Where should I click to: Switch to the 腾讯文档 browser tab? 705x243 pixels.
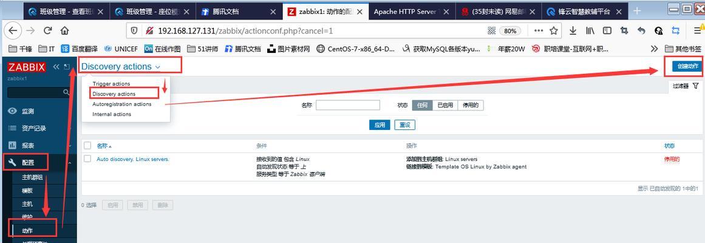[239, 12]
